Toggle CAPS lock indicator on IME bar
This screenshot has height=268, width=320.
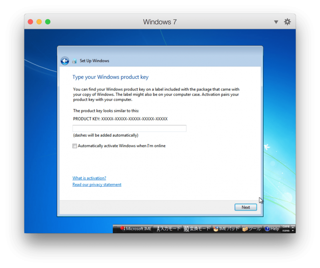(x=286, y=226)
